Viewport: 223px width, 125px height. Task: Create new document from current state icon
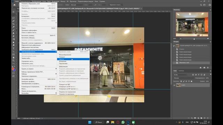coord(201,68)
